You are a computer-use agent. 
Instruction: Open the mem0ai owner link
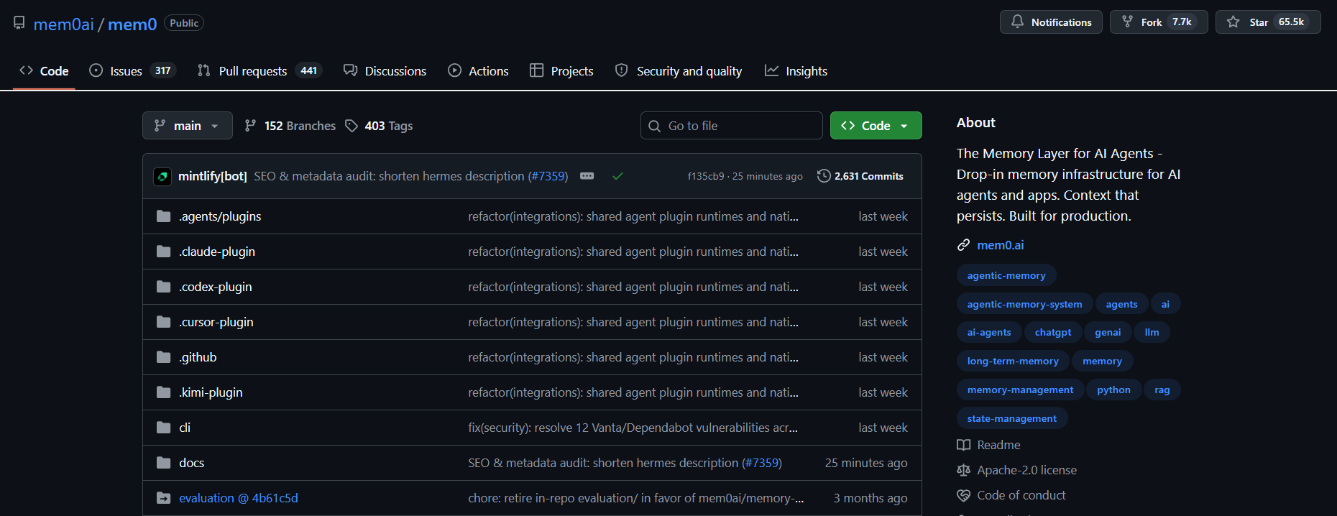(x=63, y=24)
